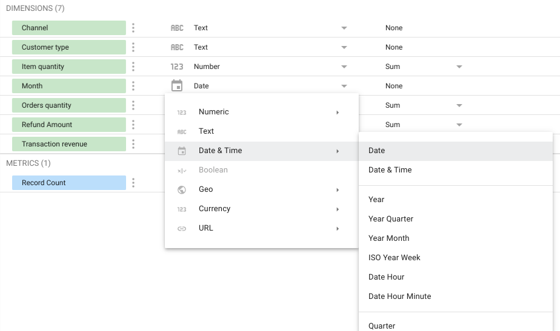Screen dimensions: 560x331
Task: Click the 123 number icon for Item quantity
Action: [177, 67]
